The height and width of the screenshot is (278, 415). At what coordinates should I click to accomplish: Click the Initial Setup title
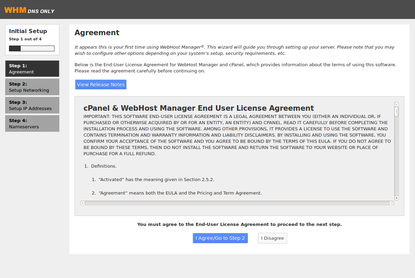[28, 31]
